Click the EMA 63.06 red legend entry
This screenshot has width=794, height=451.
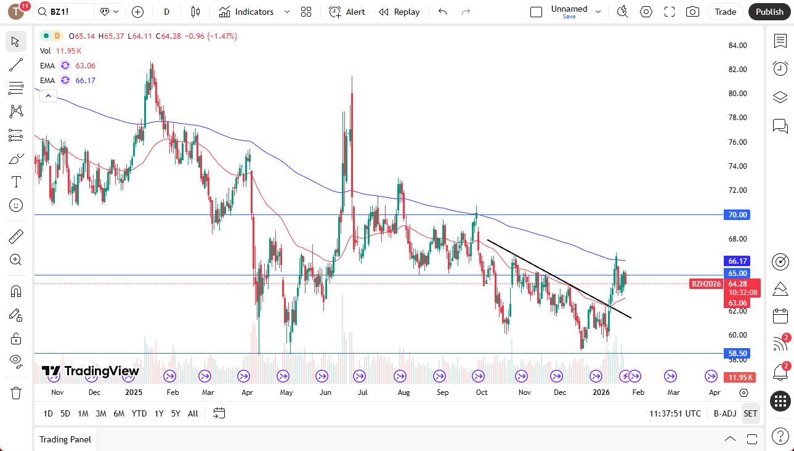tap(68, 65)
